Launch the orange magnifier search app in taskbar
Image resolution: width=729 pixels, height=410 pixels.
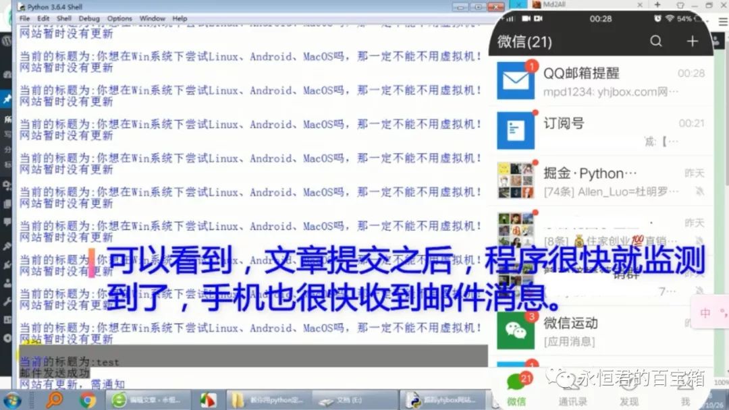(x=54, y=400)
